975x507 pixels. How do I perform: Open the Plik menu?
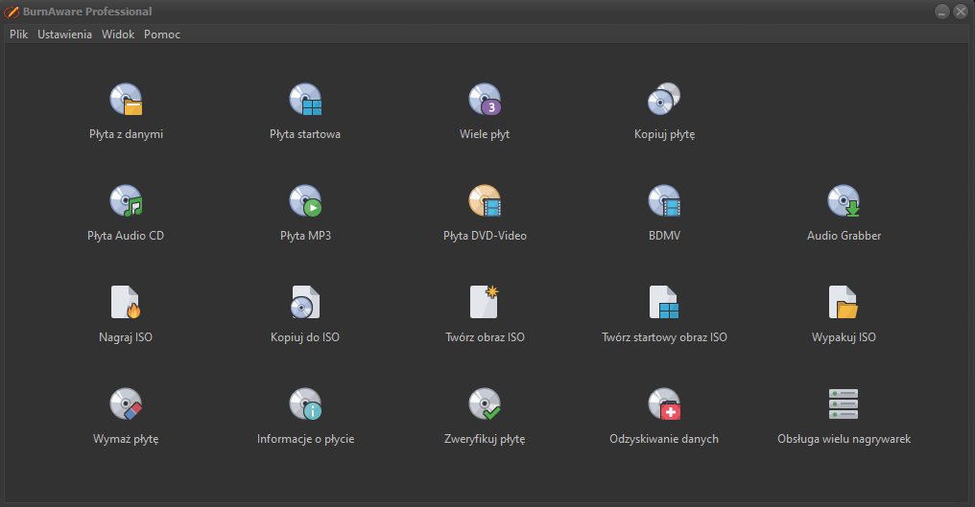click(18, 35)
